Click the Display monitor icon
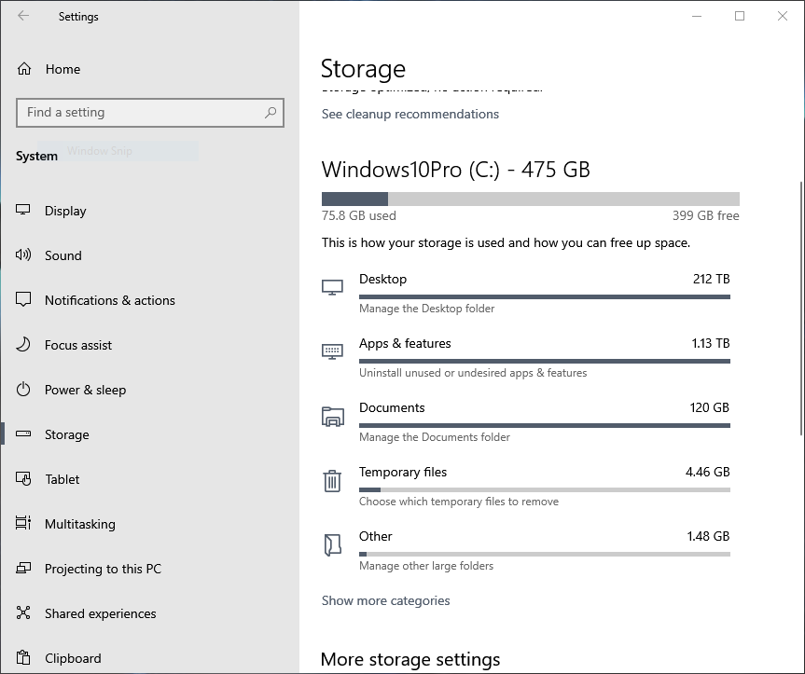Screen dimensions: 805x674 click(x=23, y=210)
